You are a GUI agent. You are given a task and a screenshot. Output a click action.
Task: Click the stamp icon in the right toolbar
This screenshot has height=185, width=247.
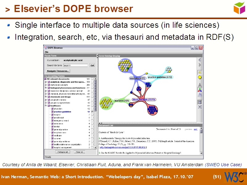[200, 95]
